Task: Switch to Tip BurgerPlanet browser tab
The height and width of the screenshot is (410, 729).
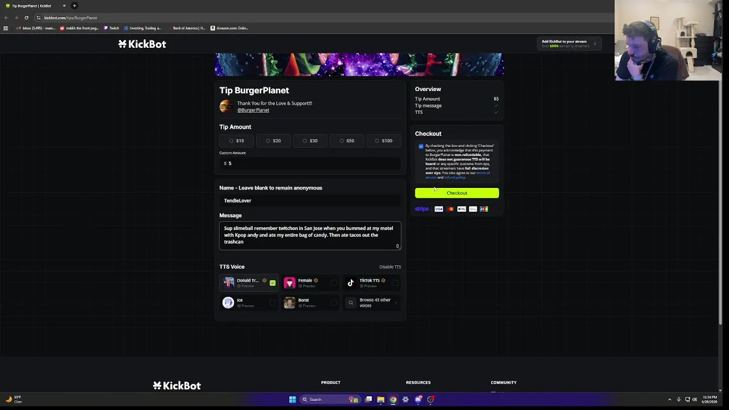Action: pyautogui.click(x=34, y=6)
